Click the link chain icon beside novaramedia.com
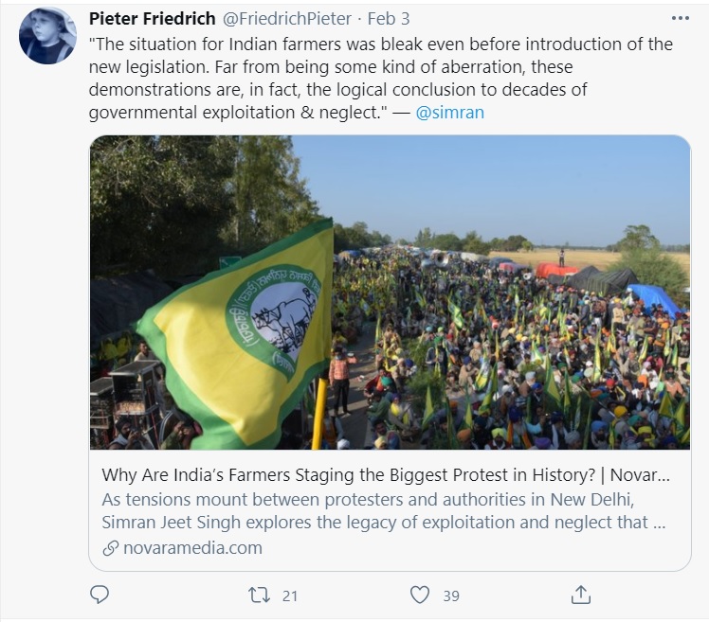 (x=111, y=547)
